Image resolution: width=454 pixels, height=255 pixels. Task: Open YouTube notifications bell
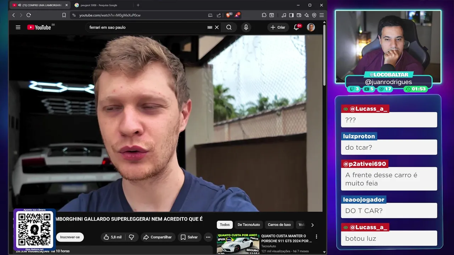coord(297,27)
